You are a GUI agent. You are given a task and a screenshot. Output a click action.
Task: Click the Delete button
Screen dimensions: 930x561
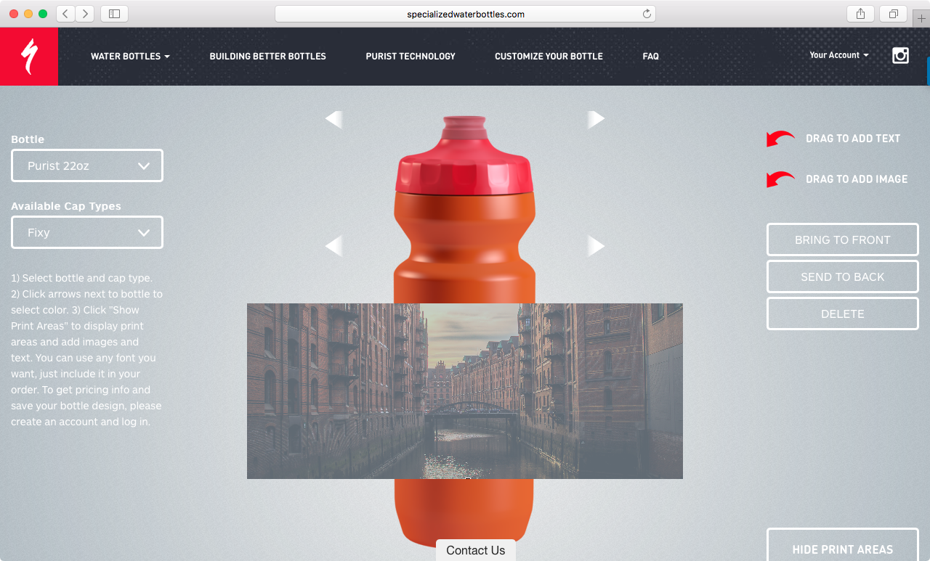pyautogui.click(x=843, y=314)
